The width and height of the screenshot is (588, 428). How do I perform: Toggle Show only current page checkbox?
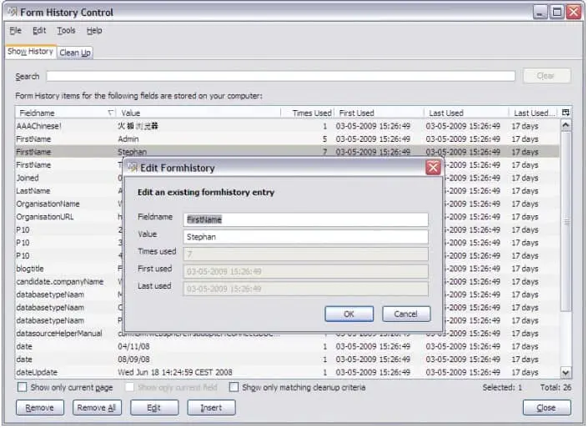[23, 387]
